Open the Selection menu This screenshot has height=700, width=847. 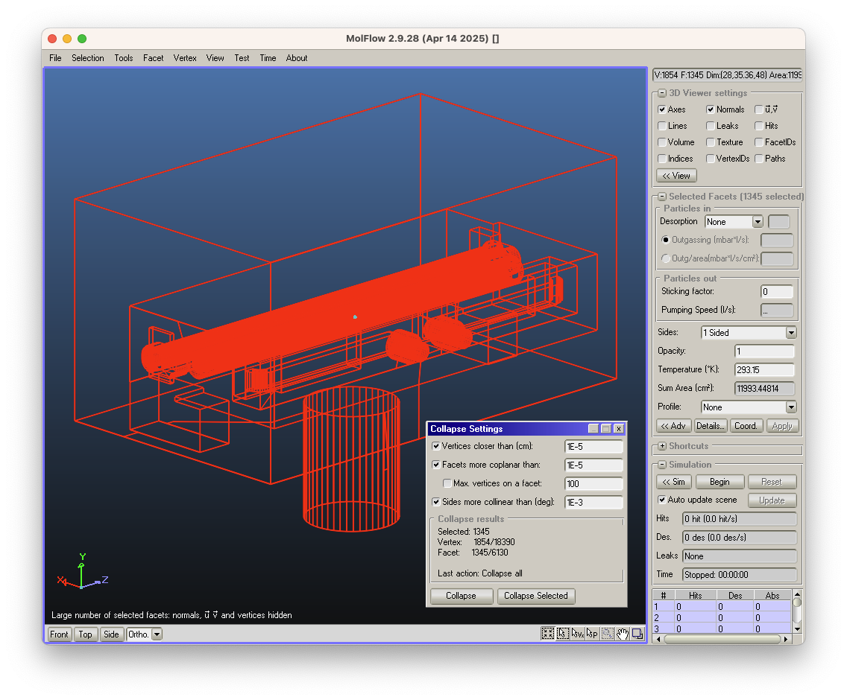pos(87,58)
